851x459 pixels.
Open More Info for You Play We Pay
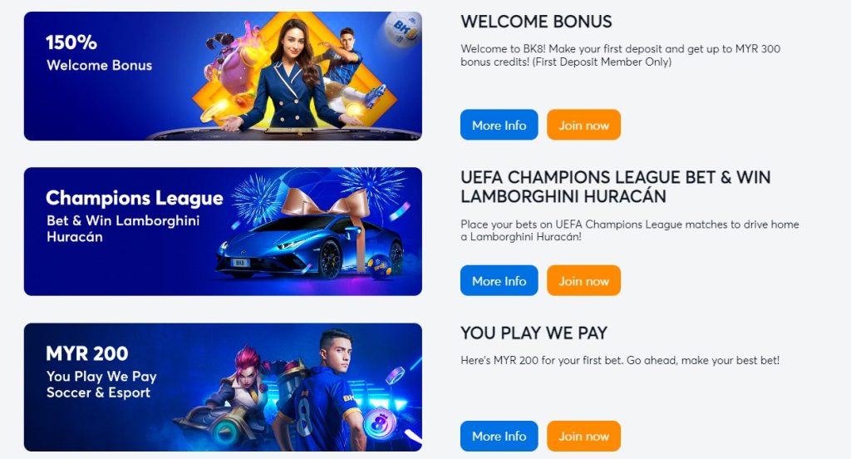point(499,436)
